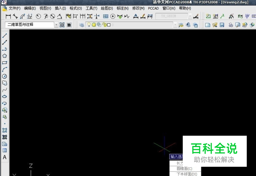Expand the TH_GBDIN dimension style dropdown

190,16
